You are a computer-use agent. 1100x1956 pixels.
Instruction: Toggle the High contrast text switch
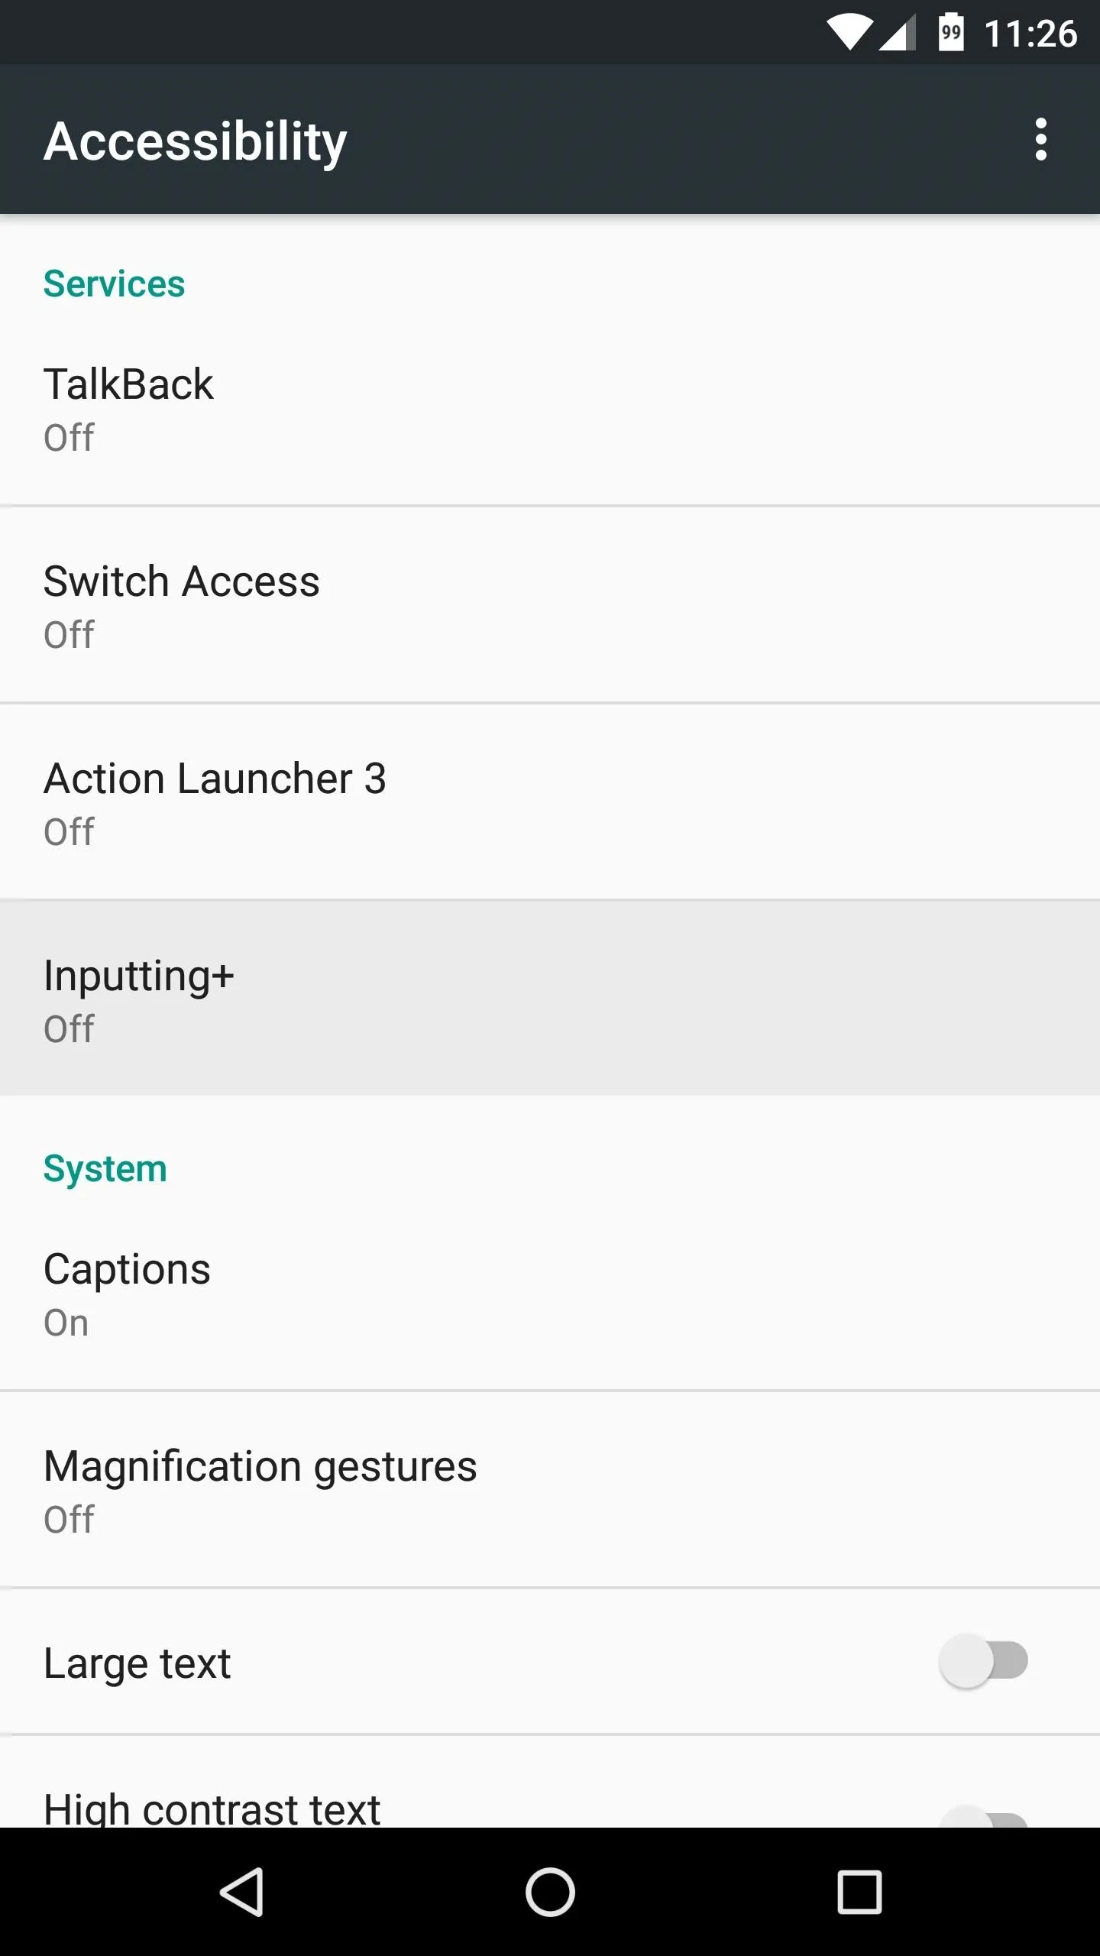click(x=984, y=1815)
